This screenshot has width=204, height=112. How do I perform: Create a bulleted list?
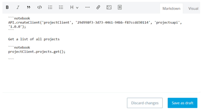[61, 8]
